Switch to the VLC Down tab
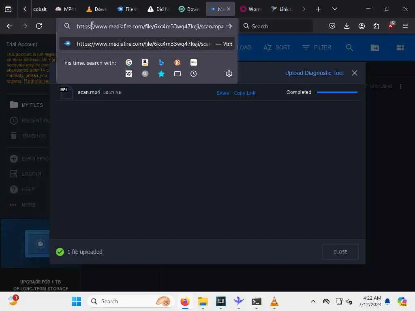The image size is (415, 311). (x=96, y=9)
